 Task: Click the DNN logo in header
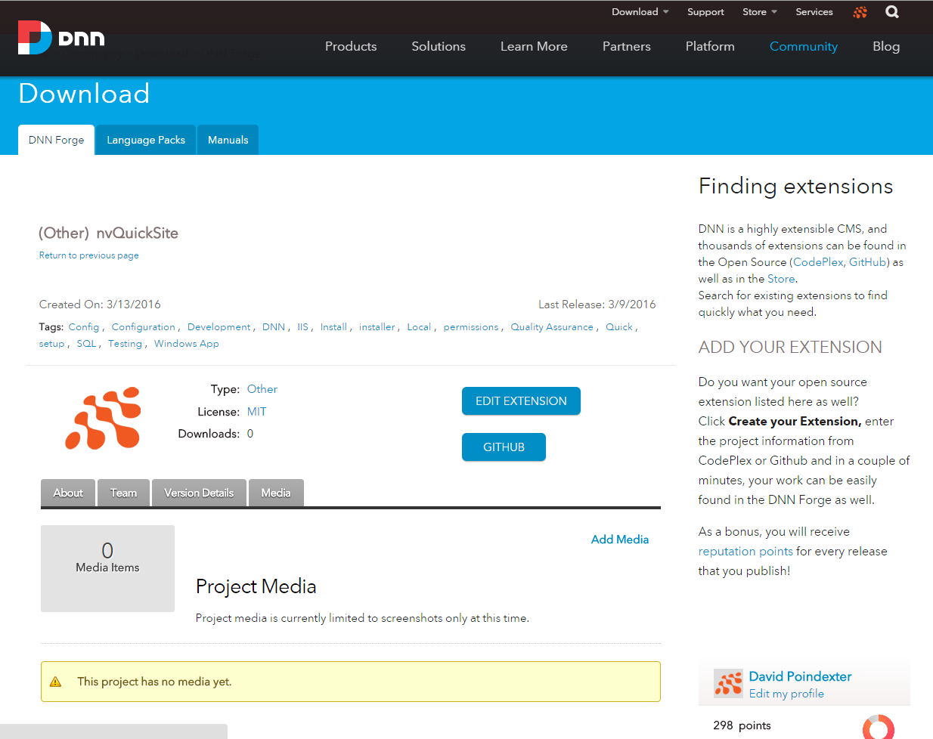click(x=61, y=37)
